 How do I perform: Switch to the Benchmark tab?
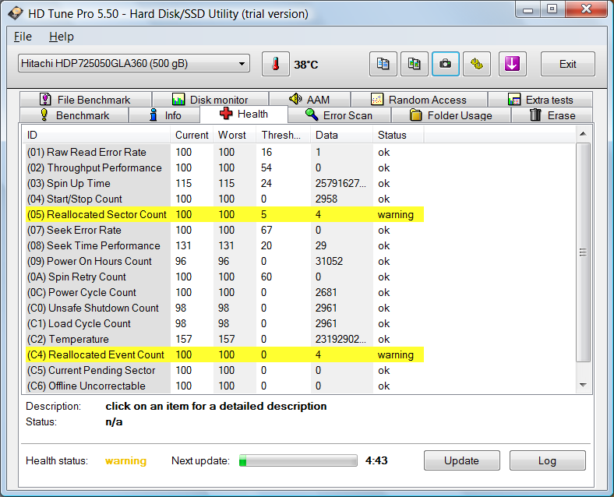(74, 115)
